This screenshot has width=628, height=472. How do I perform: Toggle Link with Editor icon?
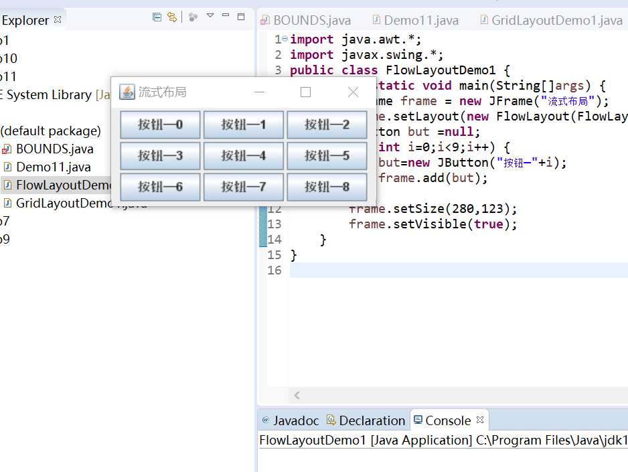(x=172, y=17)
